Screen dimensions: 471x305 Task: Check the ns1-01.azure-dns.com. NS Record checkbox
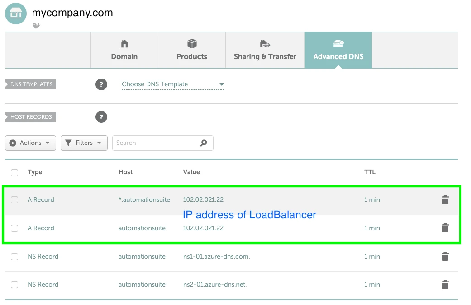(14, 257)
